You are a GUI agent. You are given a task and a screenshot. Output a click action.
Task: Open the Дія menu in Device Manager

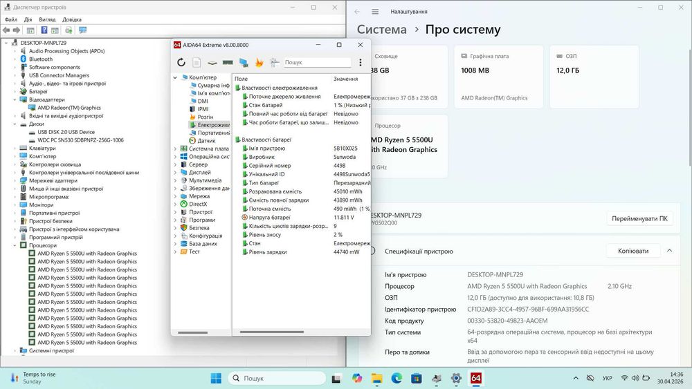[x=28, y=19]
